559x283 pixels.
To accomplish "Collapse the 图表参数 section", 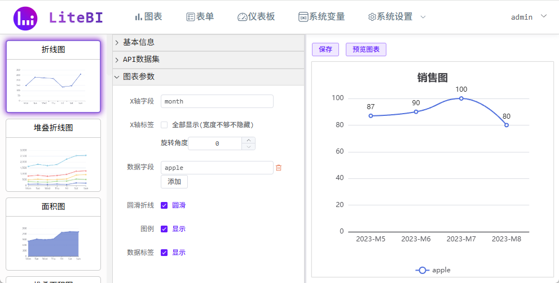I will tap(208, 77).
